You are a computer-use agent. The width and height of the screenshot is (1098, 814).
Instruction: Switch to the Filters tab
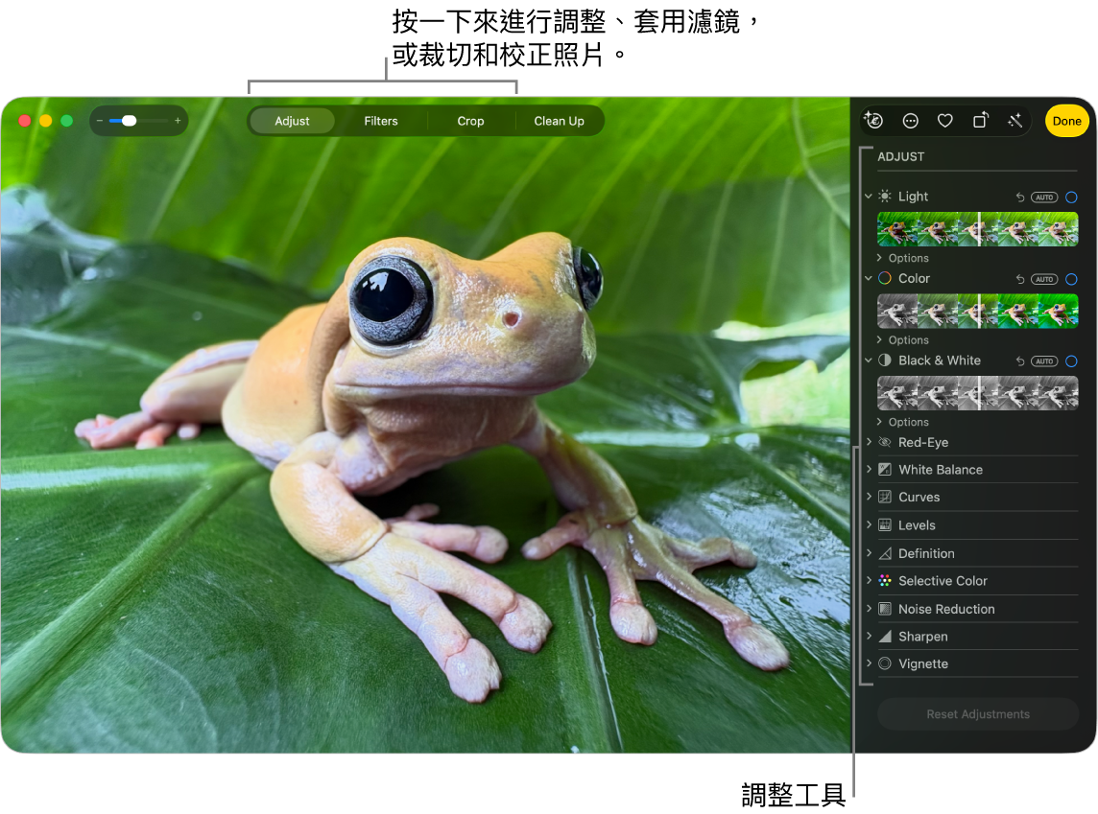[381, 121]
